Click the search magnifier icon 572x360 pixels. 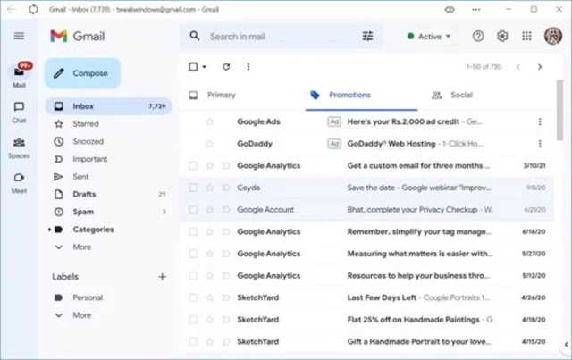[x=195, y=36]
